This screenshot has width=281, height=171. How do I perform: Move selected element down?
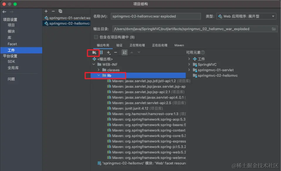point(139,52)
